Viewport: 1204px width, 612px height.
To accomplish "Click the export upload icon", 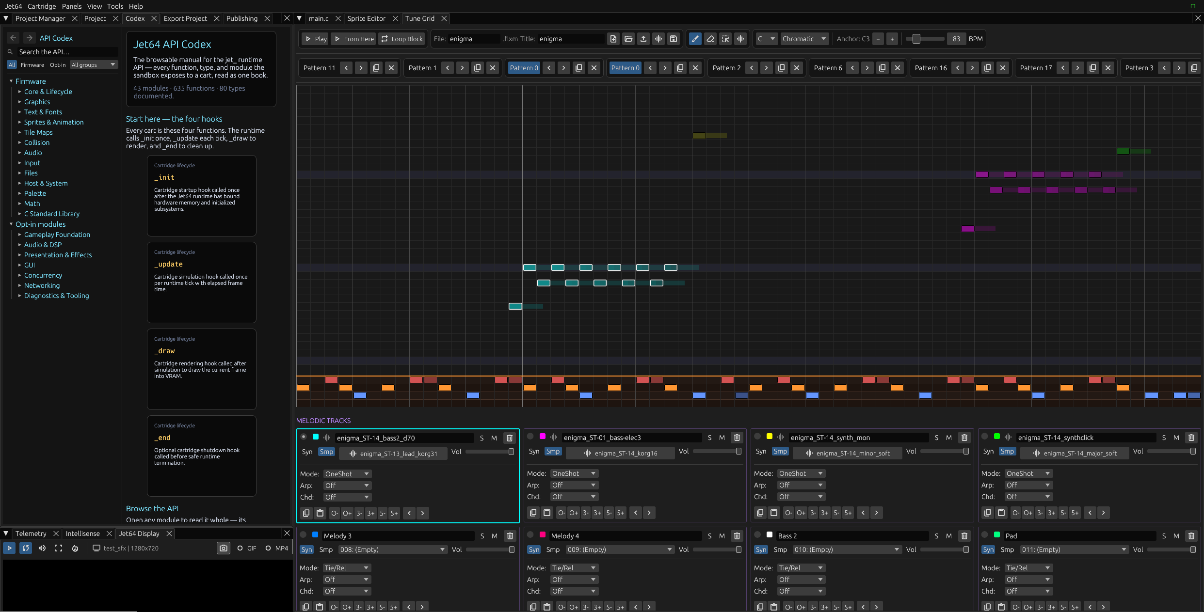I will pyautogui.click(x=643, y=39).
